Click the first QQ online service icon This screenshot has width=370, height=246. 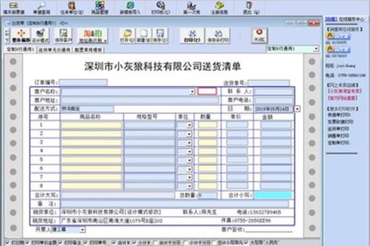pyautogui.click(x=339, y=36)
